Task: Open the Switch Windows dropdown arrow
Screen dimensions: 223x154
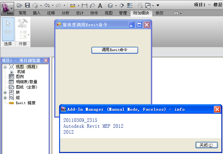Action: tap(153, 6)
